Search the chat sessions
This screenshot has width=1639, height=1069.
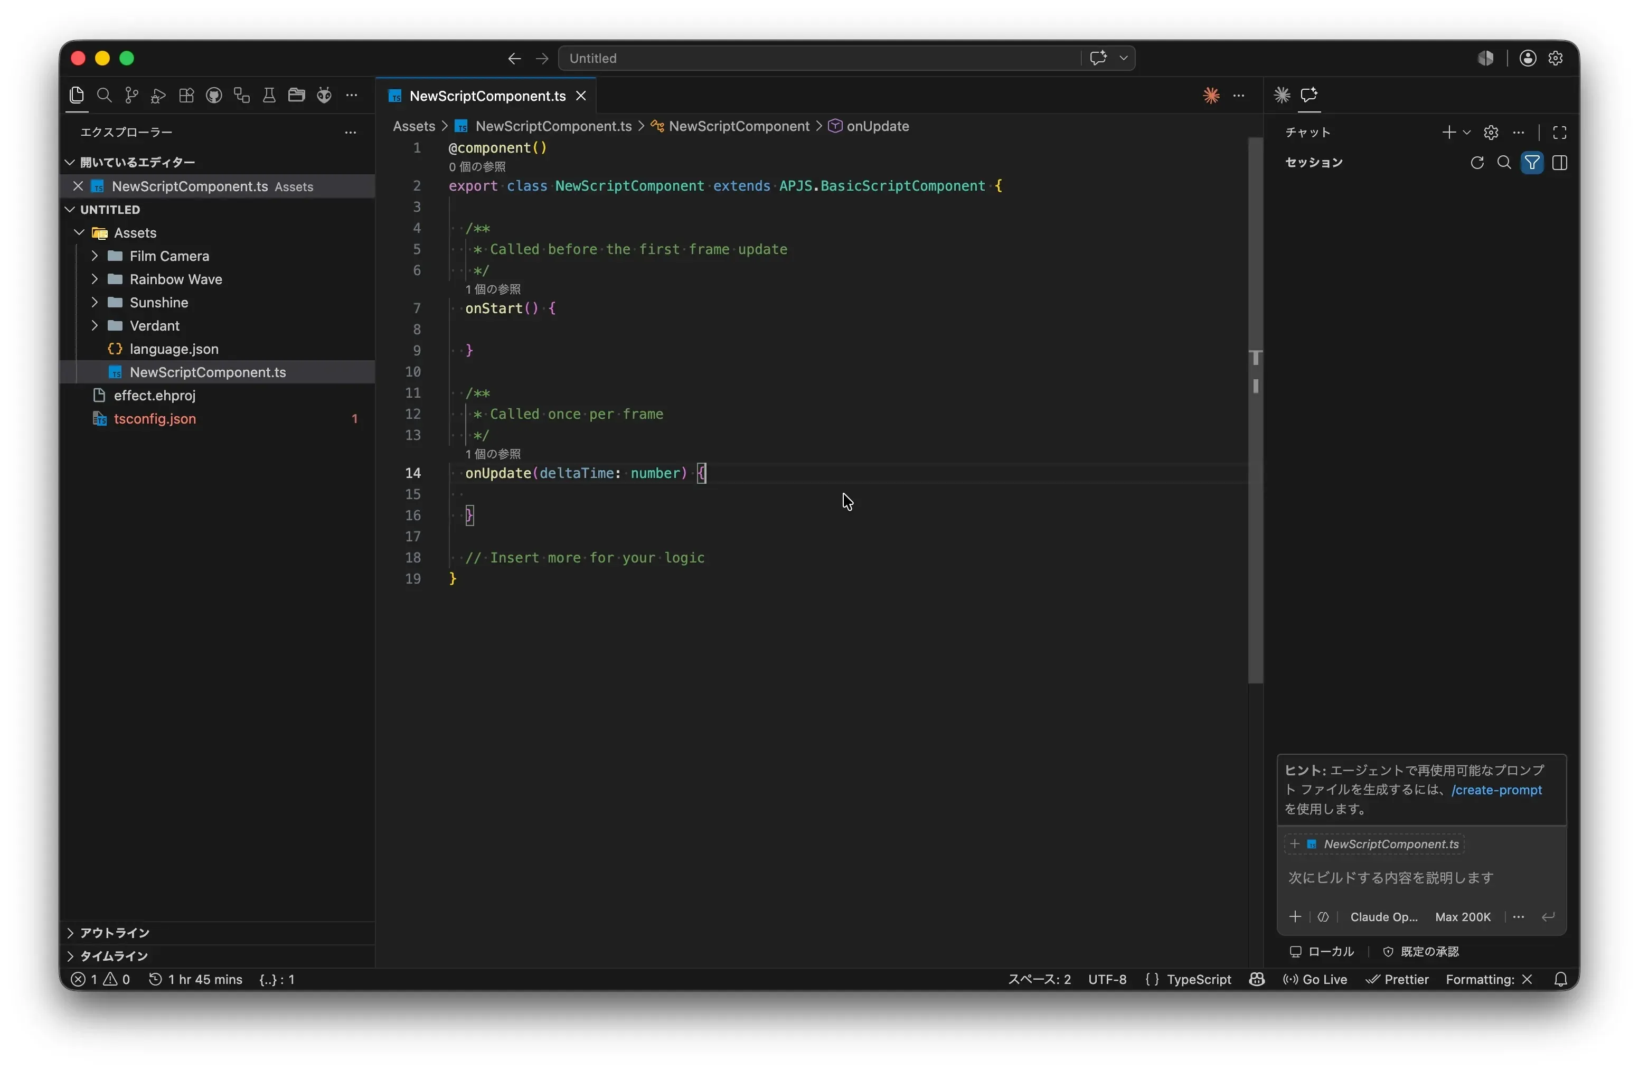pos(1505,163)
